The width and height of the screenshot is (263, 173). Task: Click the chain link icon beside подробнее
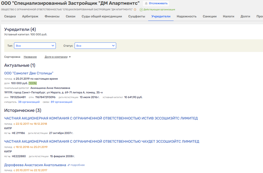[x=69, y=165]
